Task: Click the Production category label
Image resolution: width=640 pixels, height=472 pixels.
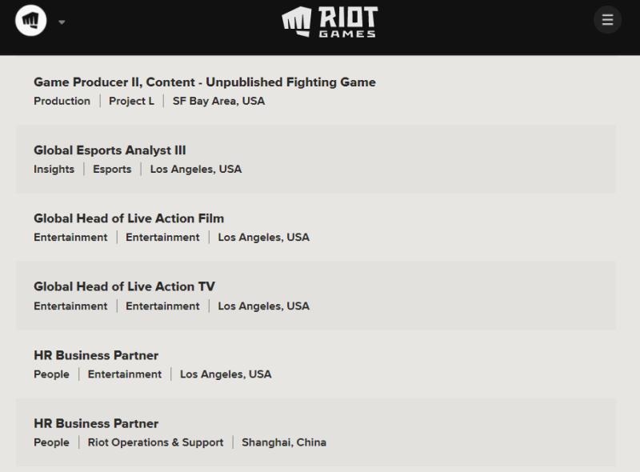Action: point(62,101)
